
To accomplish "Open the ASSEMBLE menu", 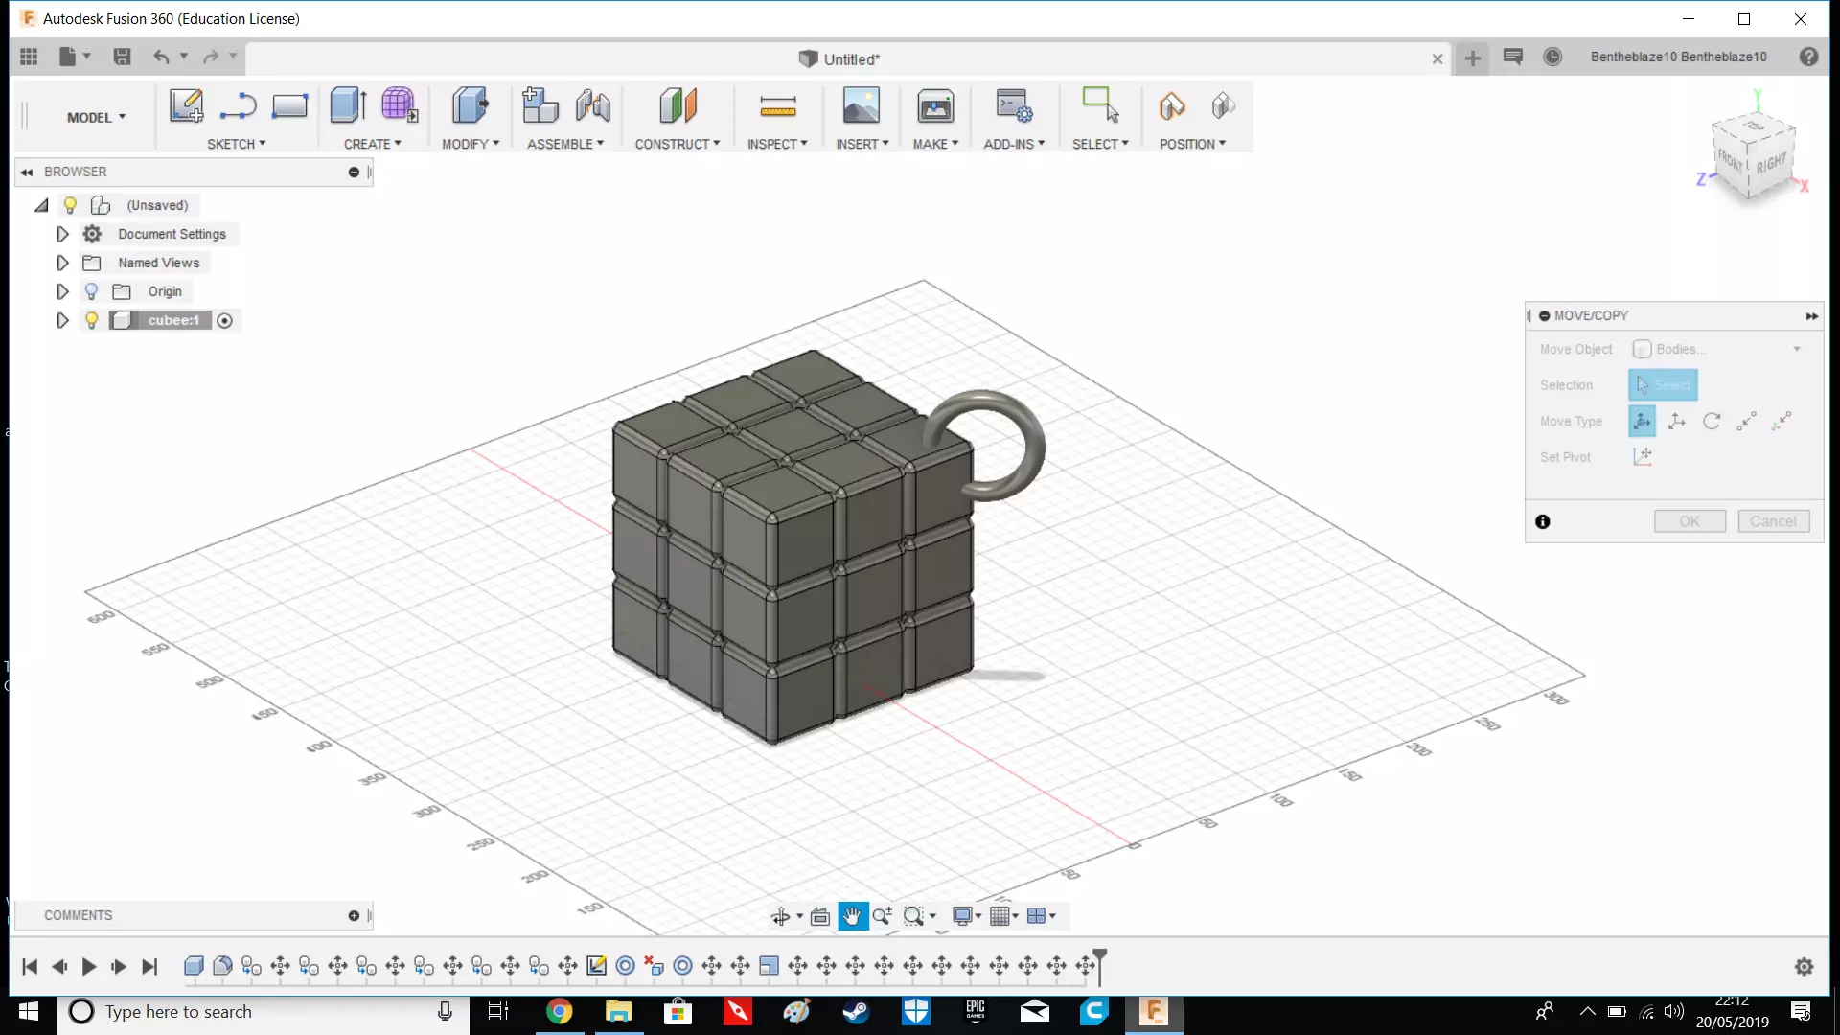I will (564, 144).
